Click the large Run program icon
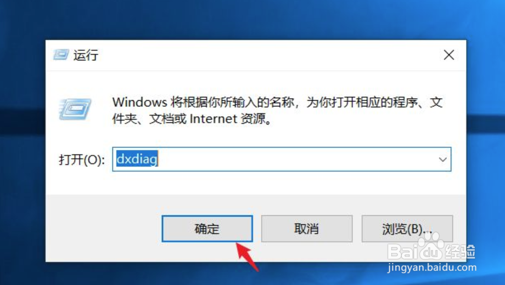This screenshot has width=505, height=285. click(x=75, y=110)
